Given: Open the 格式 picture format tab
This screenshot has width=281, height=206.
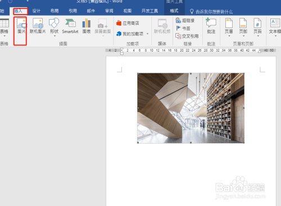Looking at the screenshot, I should pos(174,11).
